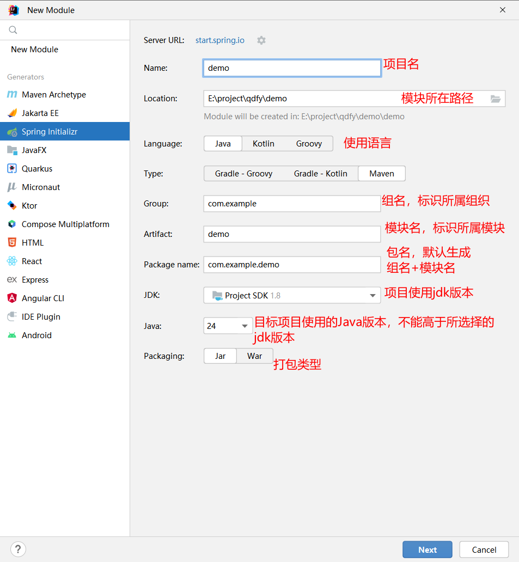Screen dimensions: 519x562
Task: Close the New Module dialog
Action: point(503,10)
